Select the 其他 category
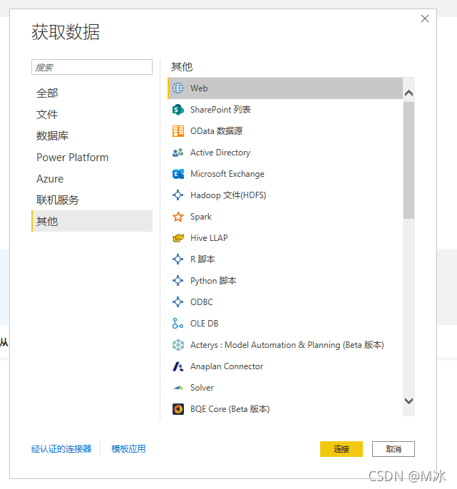Screen dimensions: 457x489 (x=92, y=221)
